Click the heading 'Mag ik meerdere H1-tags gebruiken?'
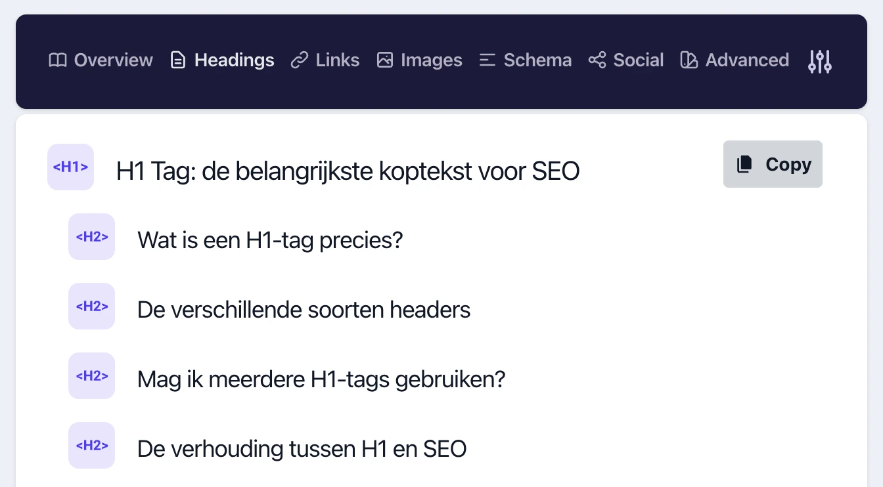This screenshot has height=487, width=883. 321,379
